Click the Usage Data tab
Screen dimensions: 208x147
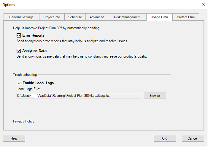pos(159,17)
